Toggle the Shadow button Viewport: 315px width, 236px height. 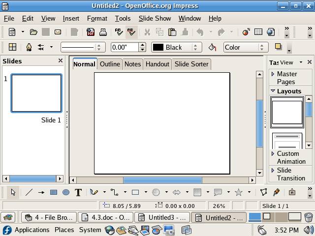pyautogui.click(x=278, y=47)
